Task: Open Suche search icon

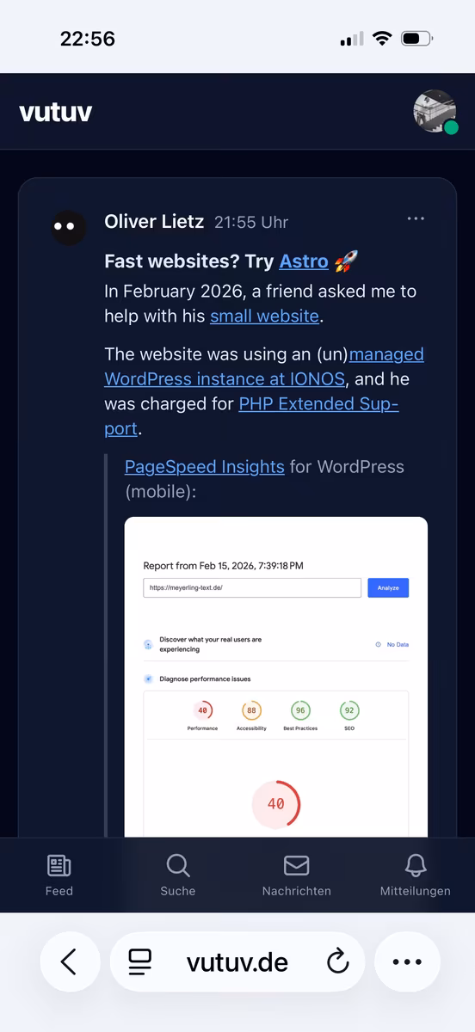Action: tap(177, 865)
